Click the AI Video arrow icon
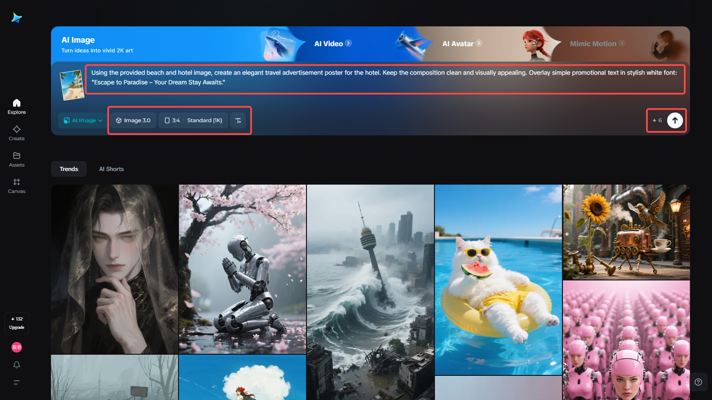 [348, 43]
